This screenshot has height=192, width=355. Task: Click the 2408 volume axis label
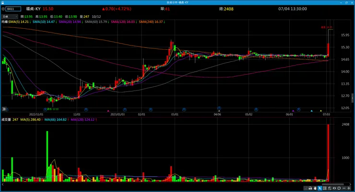345,124
